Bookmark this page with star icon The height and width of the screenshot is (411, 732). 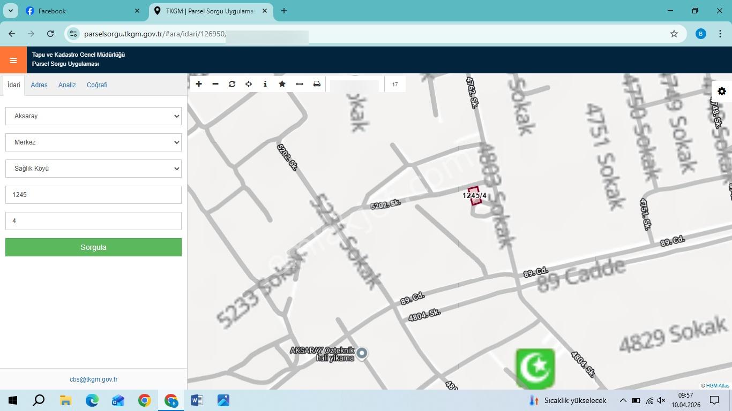674,34
